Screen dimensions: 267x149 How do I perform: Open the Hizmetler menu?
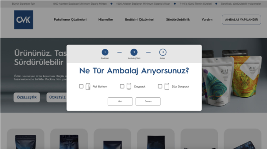click(106, 20)
